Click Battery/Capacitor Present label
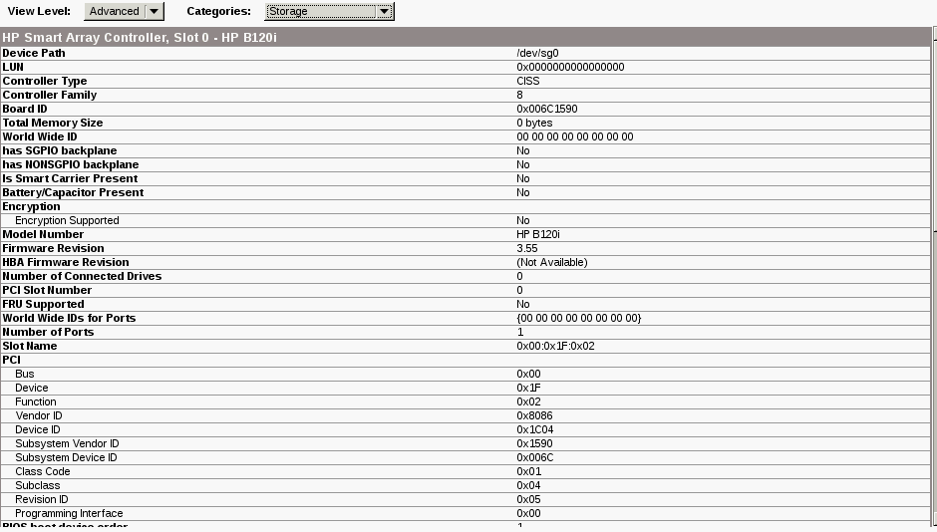937x532 pixels. point(73,192)
